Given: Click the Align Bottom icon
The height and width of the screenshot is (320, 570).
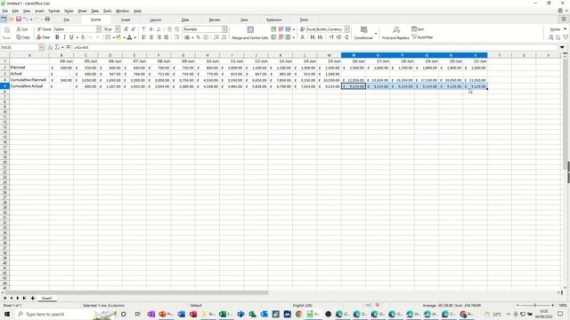Looking at the screenshot, I should 159,29.
